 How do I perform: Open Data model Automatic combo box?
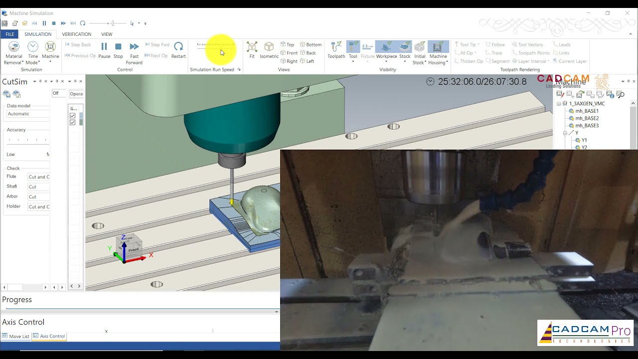(x=28, y=114)
